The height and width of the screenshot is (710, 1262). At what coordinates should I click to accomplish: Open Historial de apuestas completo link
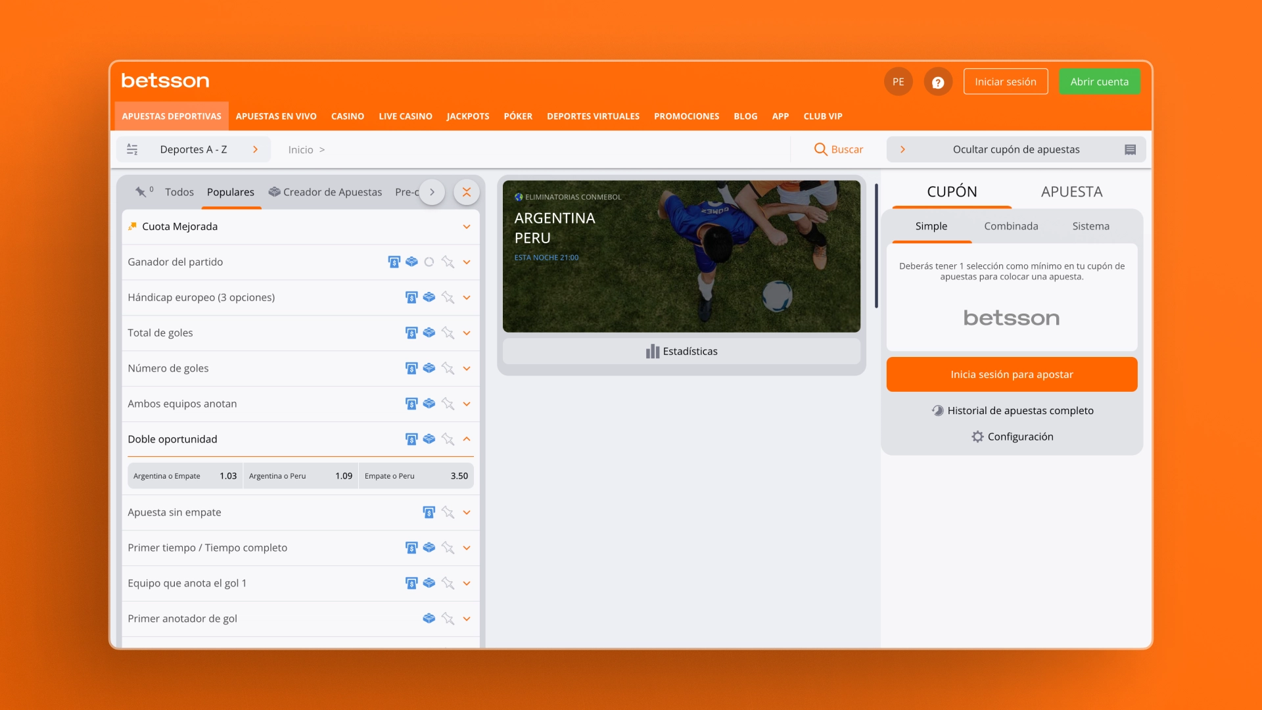1012,410
